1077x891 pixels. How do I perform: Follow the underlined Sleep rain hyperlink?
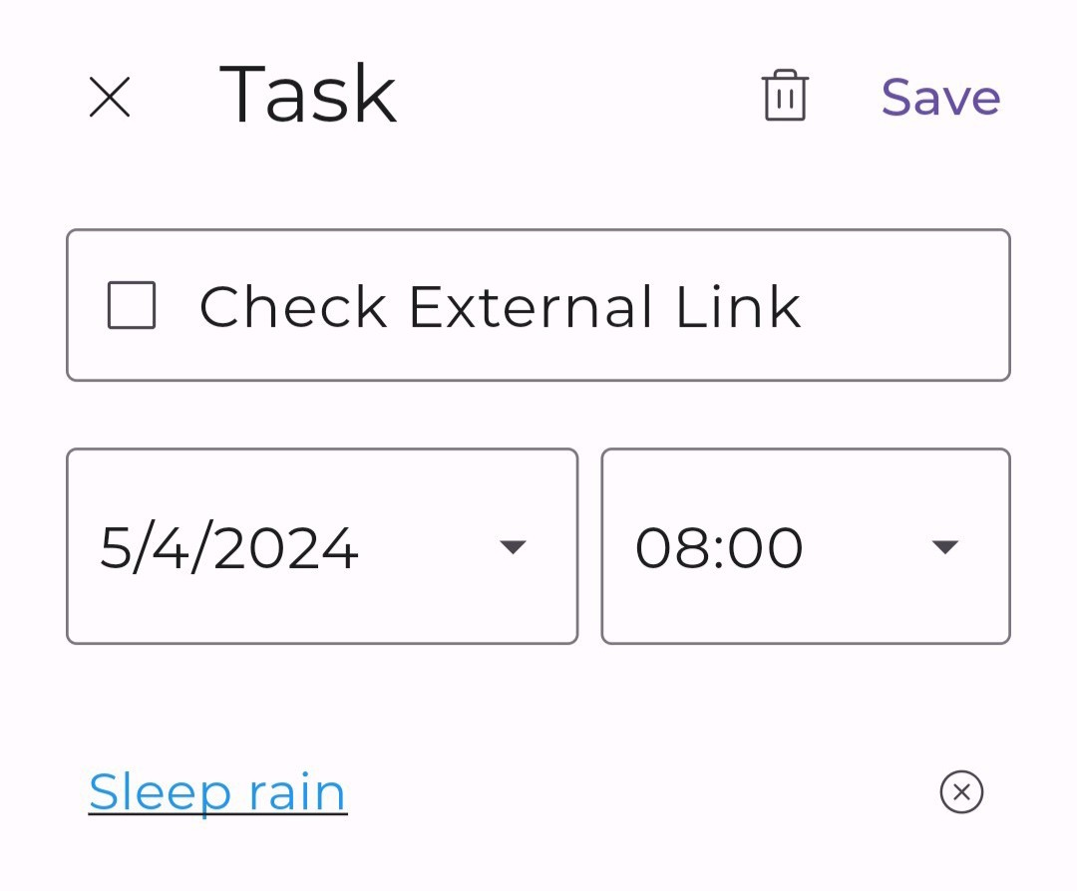pyautogui.click(x=217, y=792)
